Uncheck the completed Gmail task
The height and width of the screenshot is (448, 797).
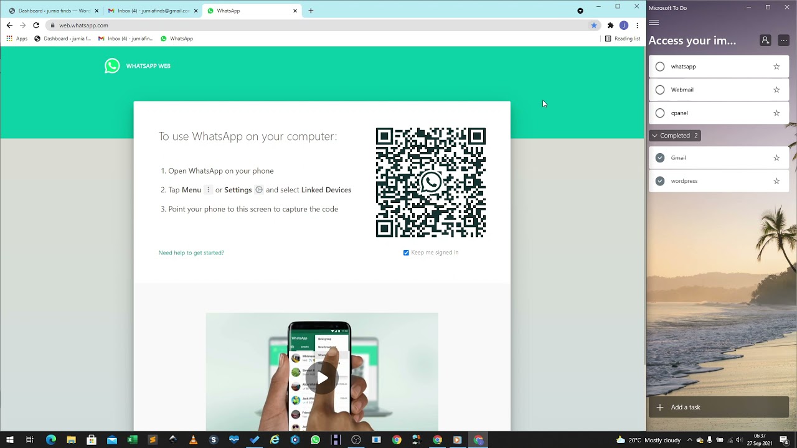pyautogui.click(x=660, y=158)
